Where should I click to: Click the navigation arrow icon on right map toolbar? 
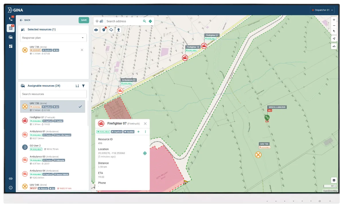tap(334, 38)
